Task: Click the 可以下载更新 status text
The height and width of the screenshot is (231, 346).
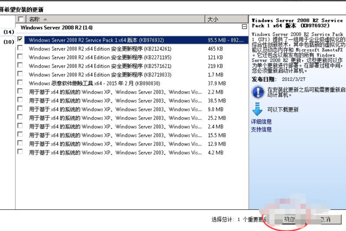Action: (x=283, y=109)
